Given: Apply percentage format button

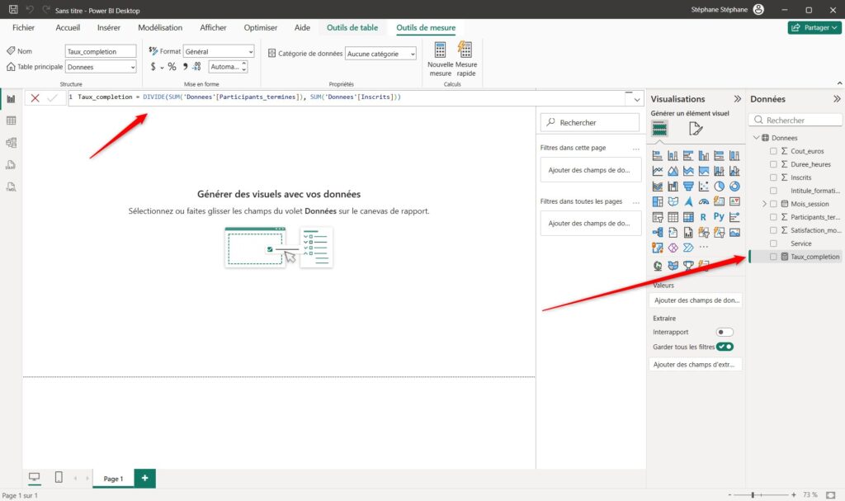Looking at the screenshot, I should tap(172, 66).
